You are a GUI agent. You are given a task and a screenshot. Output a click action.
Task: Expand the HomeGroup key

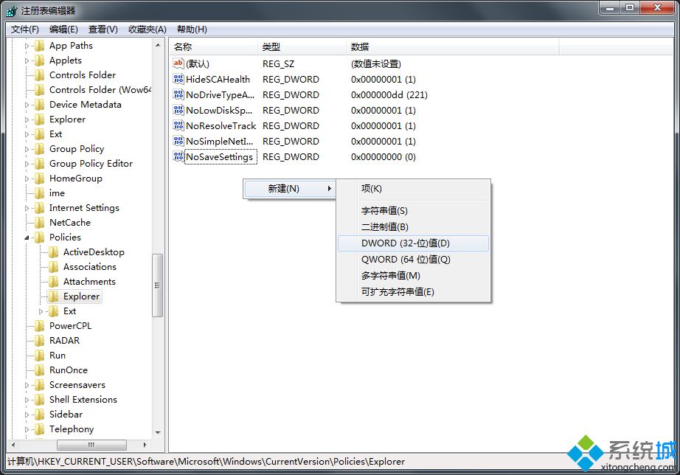(27, 178)
